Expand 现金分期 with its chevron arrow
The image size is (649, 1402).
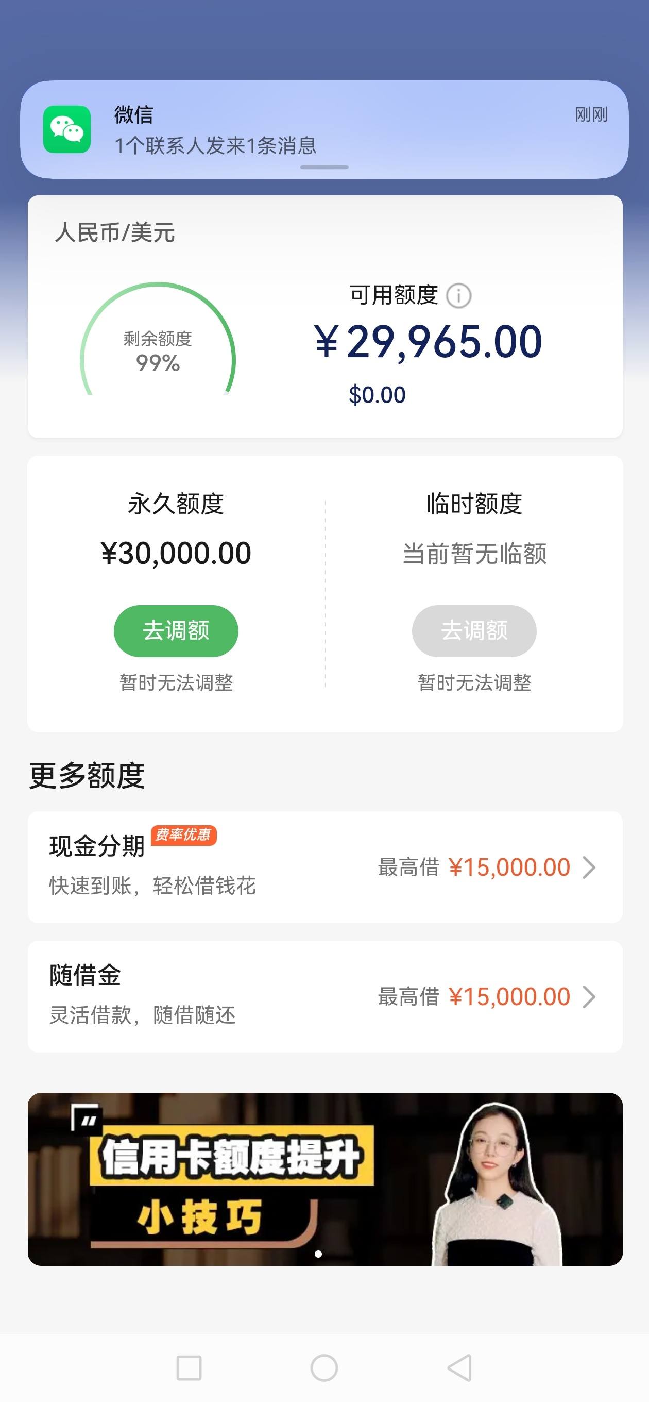589,867
